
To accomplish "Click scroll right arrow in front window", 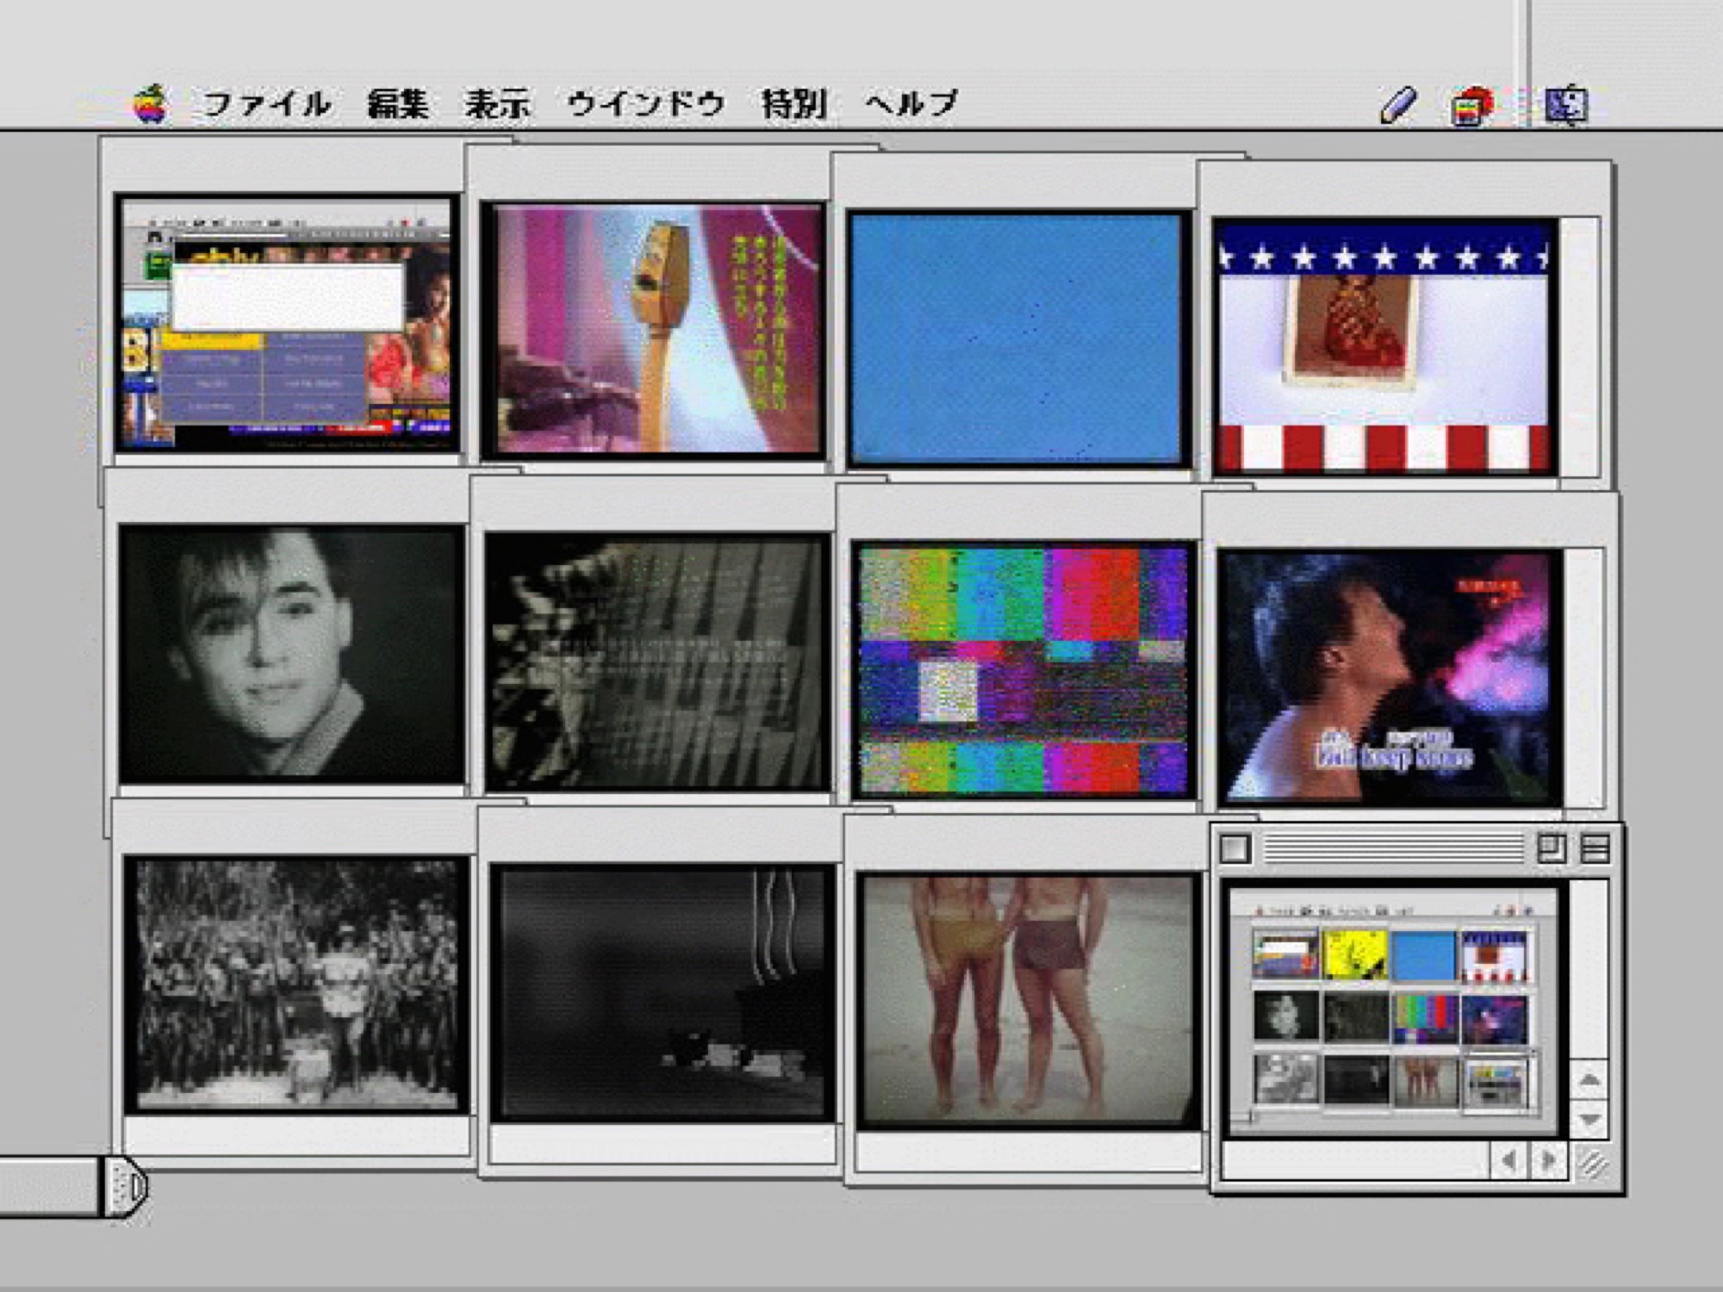I will click(1548, 1161).
